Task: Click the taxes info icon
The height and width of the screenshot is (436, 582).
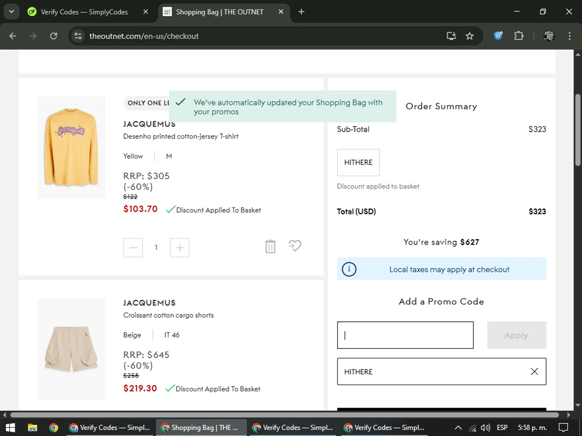Action: (x=349, y=269)
